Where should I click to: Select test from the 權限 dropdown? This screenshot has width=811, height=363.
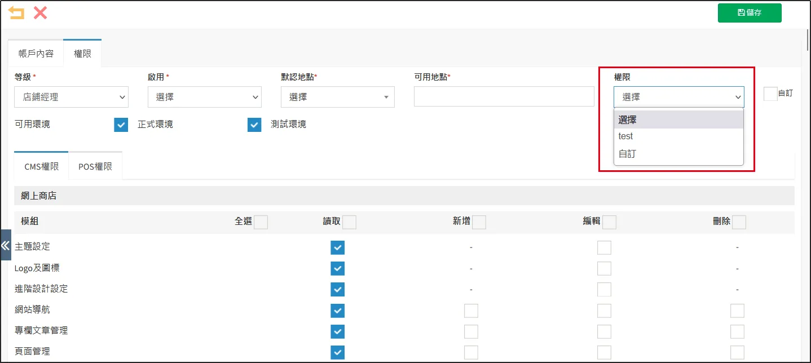click(625, 136)
